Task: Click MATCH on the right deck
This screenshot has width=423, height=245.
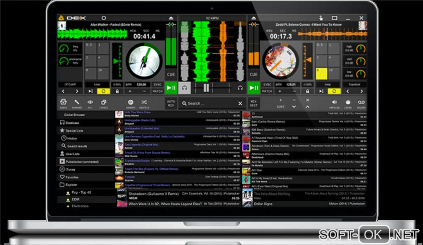Action: (267, 91)
